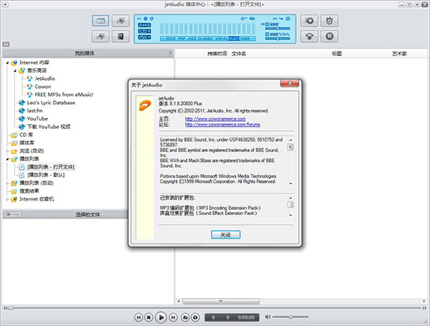
Task: Click the 关闭 button in the About dialog
Action: tap(226, 235)
